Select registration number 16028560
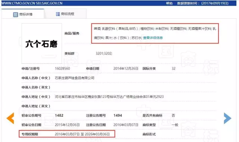This screenshot has width=239, height=142. 62,68
